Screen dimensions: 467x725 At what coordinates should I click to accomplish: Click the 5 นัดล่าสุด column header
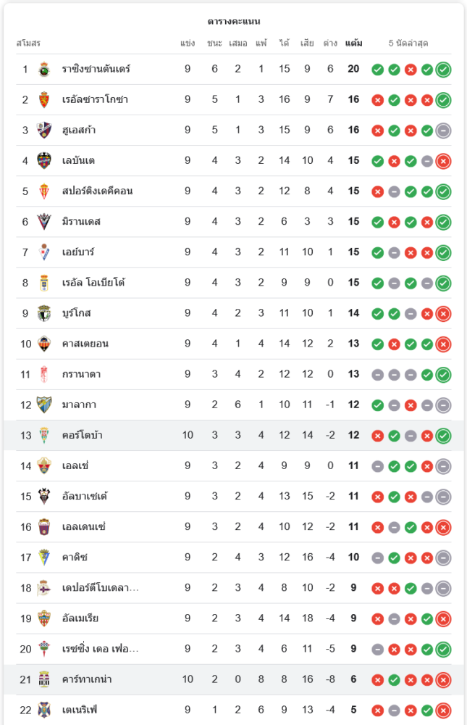[408, 43]
